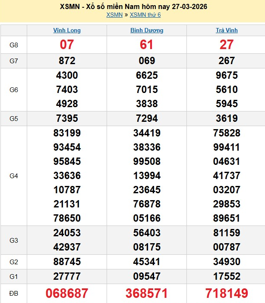Viewport: 265px width, 303px height.
Task: Open the XSMN breadcrumb link
Action: [x=114, y=15]
